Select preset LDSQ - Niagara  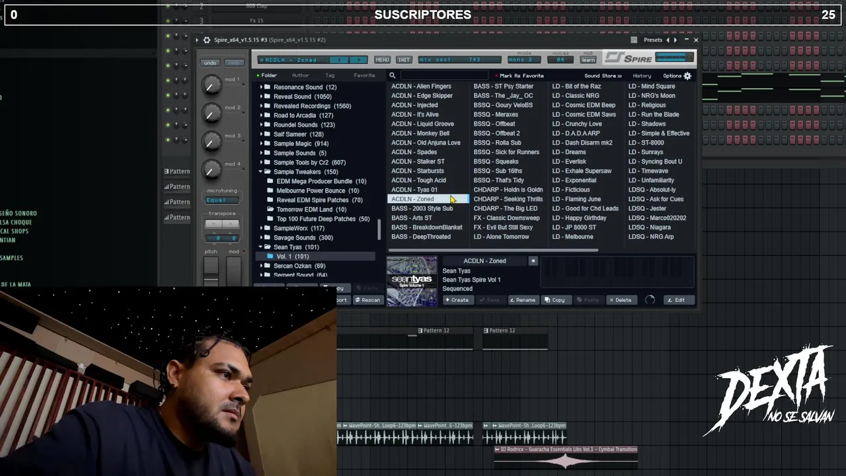pos(649,227)
